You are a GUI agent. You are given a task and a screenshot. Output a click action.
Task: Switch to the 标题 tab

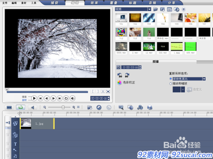[x=132, y=3]
